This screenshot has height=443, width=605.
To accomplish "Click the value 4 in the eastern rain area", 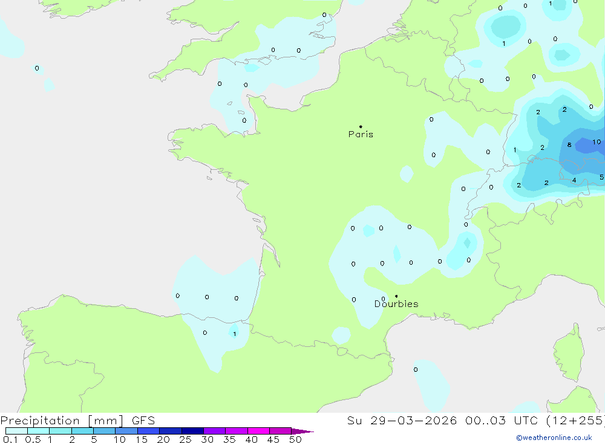I will click(x=574, y=180).
